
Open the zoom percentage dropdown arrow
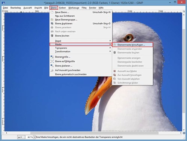pyautogui.click(x=34, y=137)
